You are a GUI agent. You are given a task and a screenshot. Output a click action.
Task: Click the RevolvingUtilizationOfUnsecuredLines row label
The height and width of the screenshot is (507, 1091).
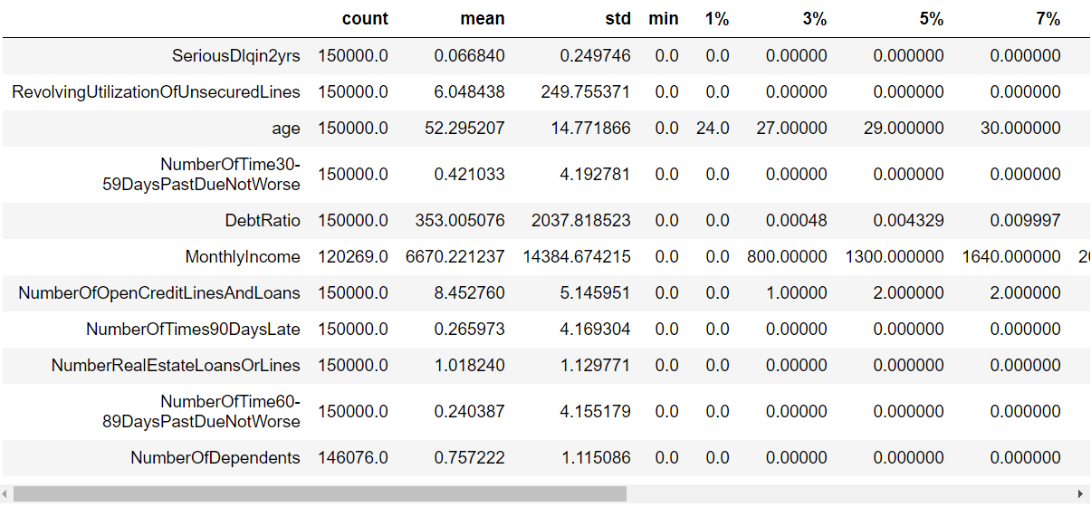[x=156, y=91]
